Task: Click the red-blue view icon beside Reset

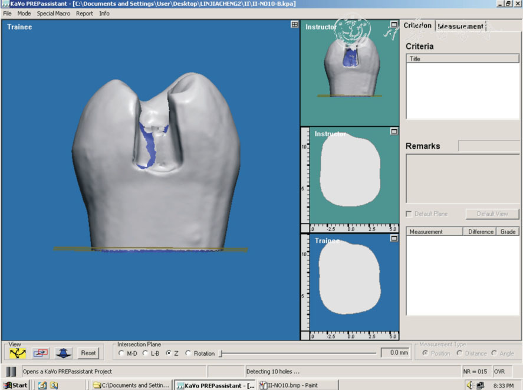Action: click(x=41, y=353)
